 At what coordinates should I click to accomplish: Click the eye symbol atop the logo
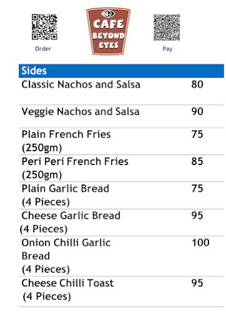tap(108, 14)
